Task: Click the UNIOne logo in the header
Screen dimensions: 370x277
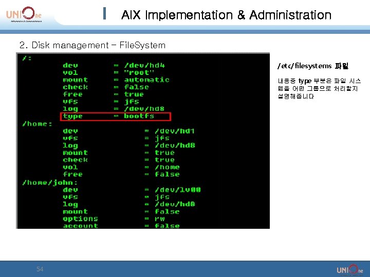Action: [24, 14]
